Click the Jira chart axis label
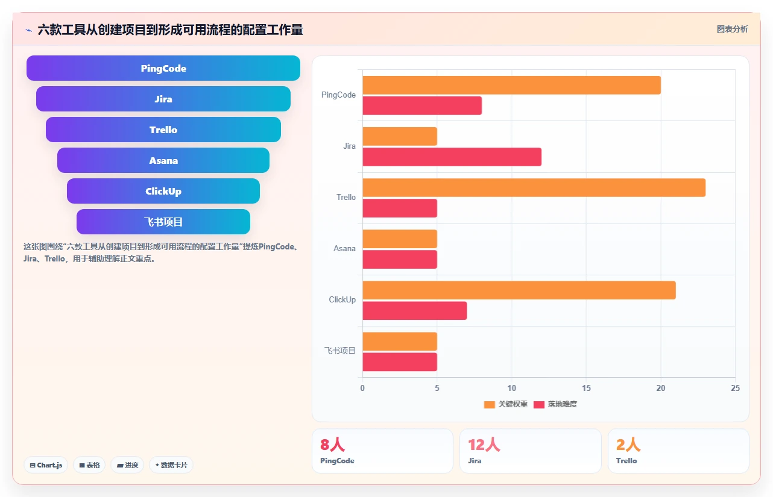The image size is (773, 497). pyautogui.click(x=349, y=146)
